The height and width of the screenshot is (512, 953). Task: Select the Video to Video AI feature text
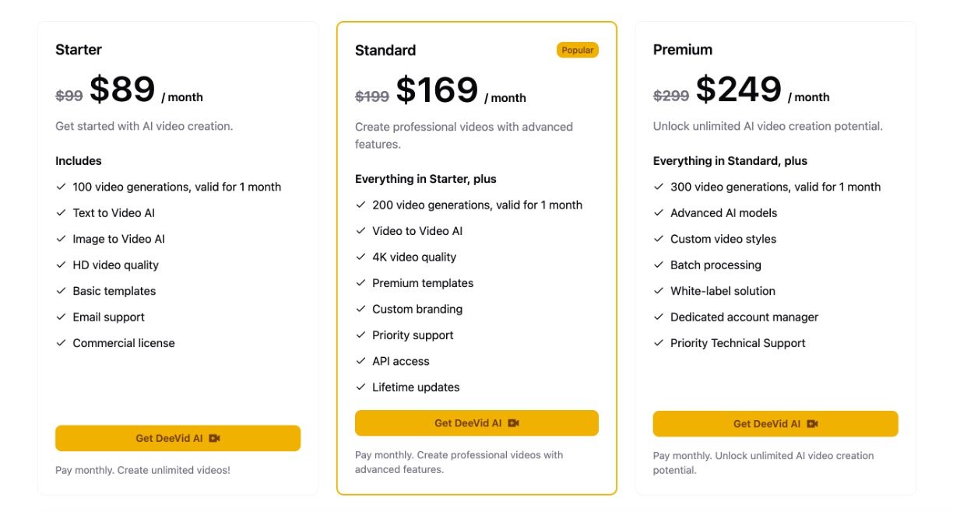[x=417, y=231]
